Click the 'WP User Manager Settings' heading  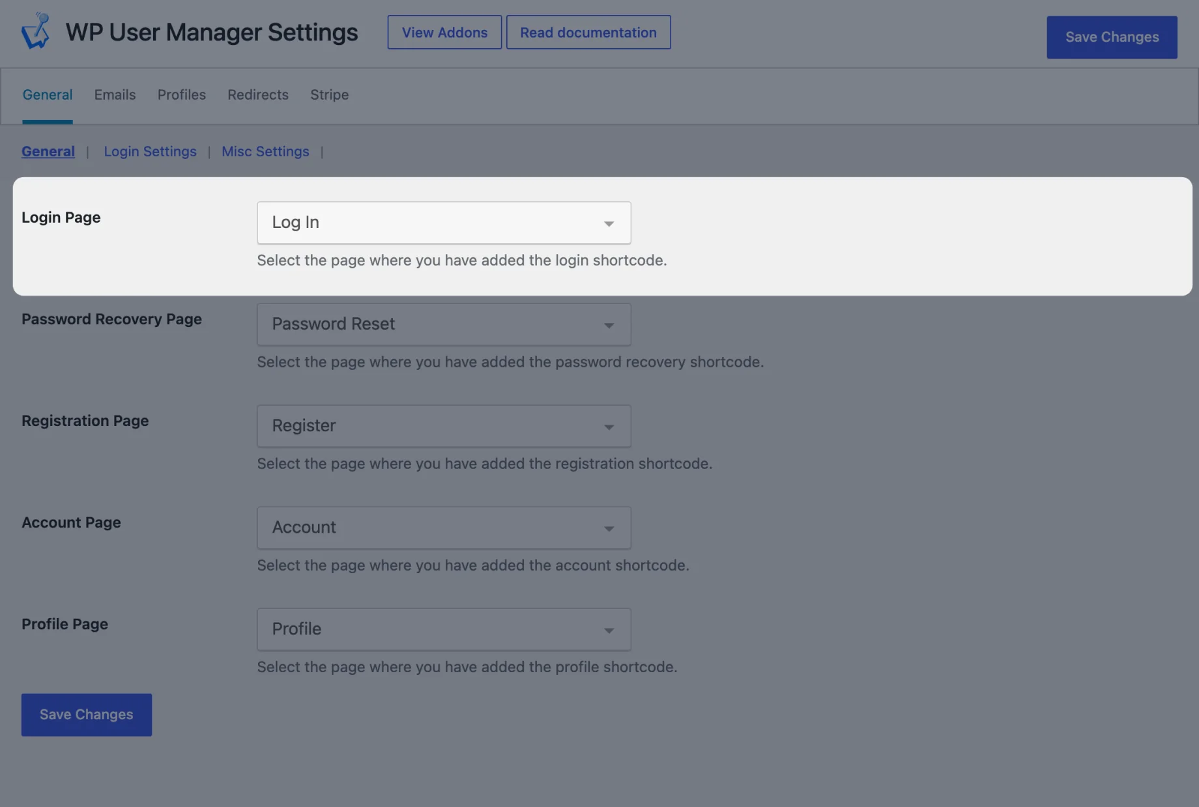click(212, 32)
